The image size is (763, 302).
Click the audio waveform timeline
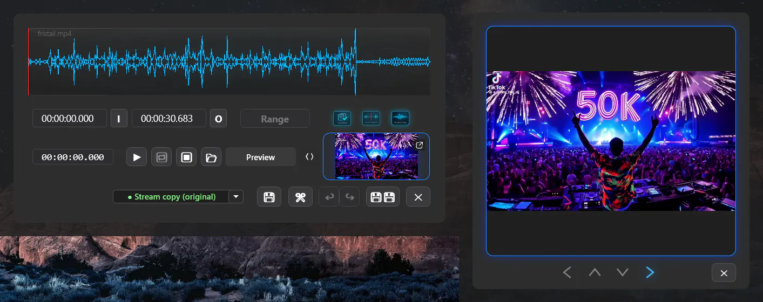(x=229, y=61)
